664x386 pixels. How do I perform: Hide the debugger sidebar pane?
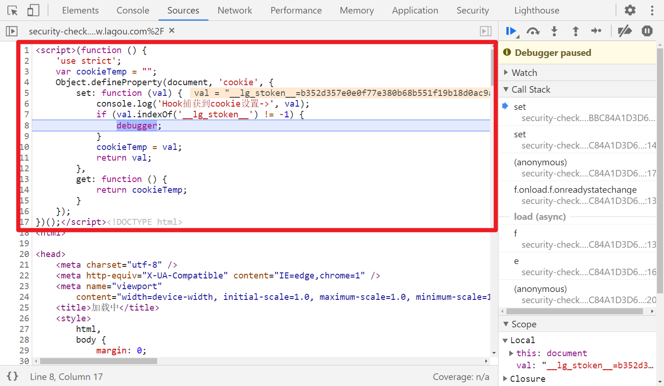click(486, 31)
